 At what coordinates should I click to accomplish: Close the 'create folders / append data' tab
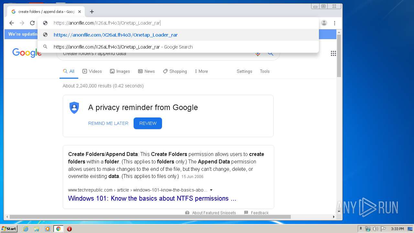[80, 12]
